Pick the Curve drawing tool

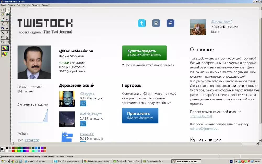coord(7,33)
